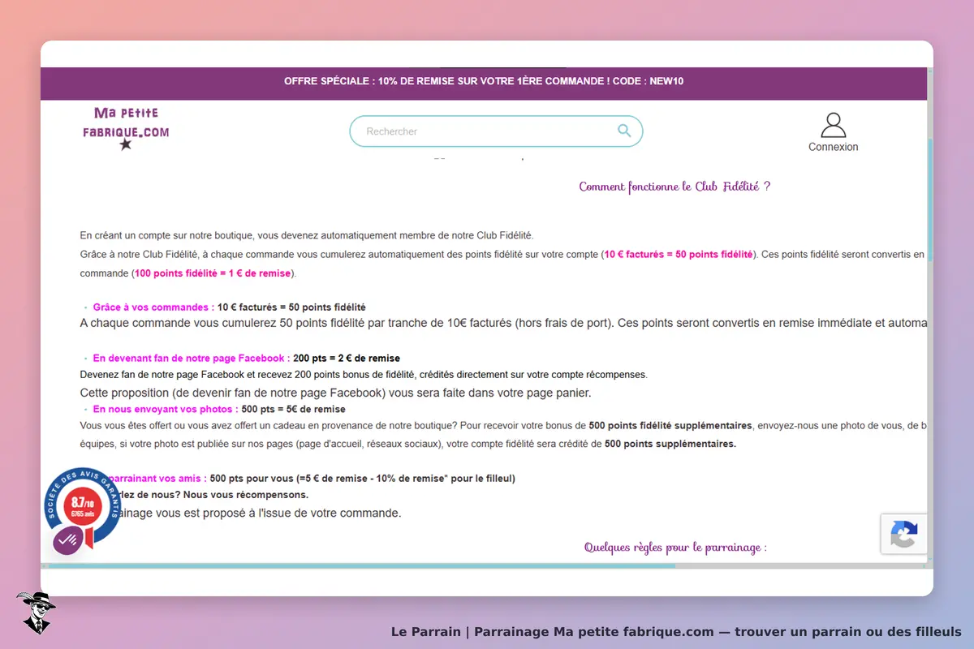The height and width of the screenshot is (649, 974).
Task: Click '10 € facturés = 50 points fidélité' in the intro paragraph
Action: [679, 254]
